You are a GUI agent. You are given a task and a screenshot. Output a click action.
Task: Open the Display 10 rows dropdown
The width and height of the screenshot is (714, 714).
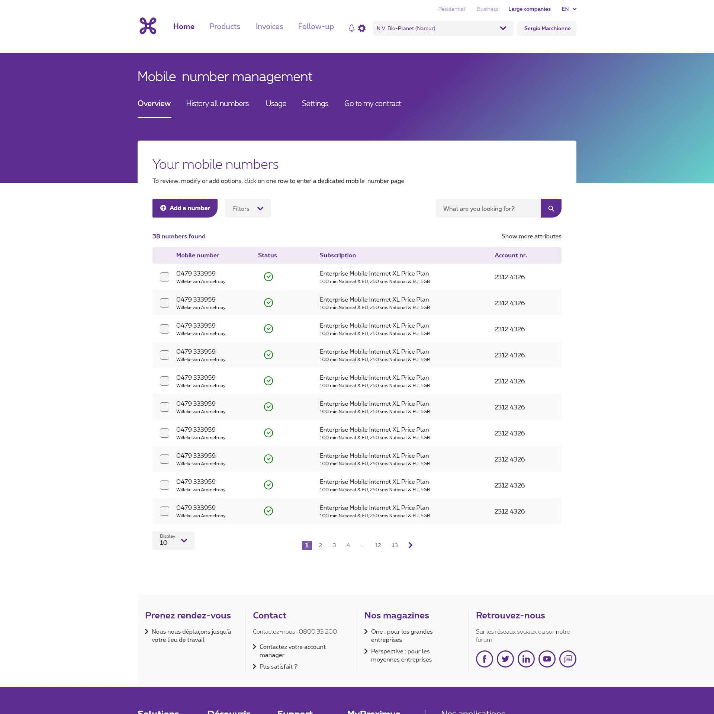click(x=173, y=540)
